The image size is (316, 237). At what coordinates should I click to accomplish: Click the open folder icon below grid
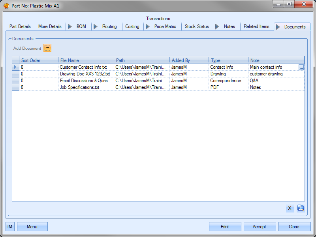(301, 208)
